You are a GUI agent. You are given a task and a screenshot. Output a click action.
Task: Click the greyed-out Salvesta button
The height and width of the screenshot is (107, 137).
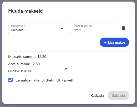(118, 95)
